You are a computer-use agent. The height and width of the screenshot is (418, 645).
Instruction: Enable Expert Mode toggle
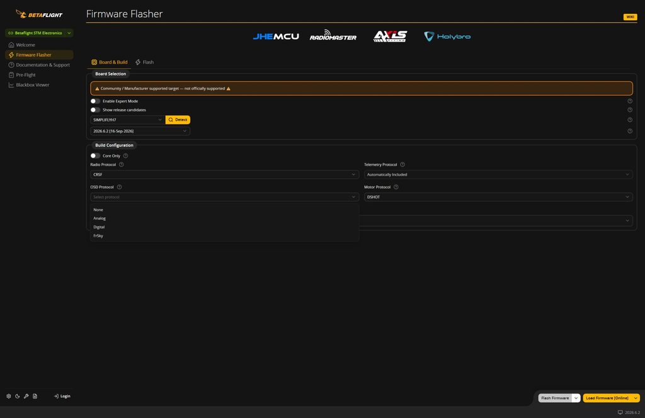point(95,101)
